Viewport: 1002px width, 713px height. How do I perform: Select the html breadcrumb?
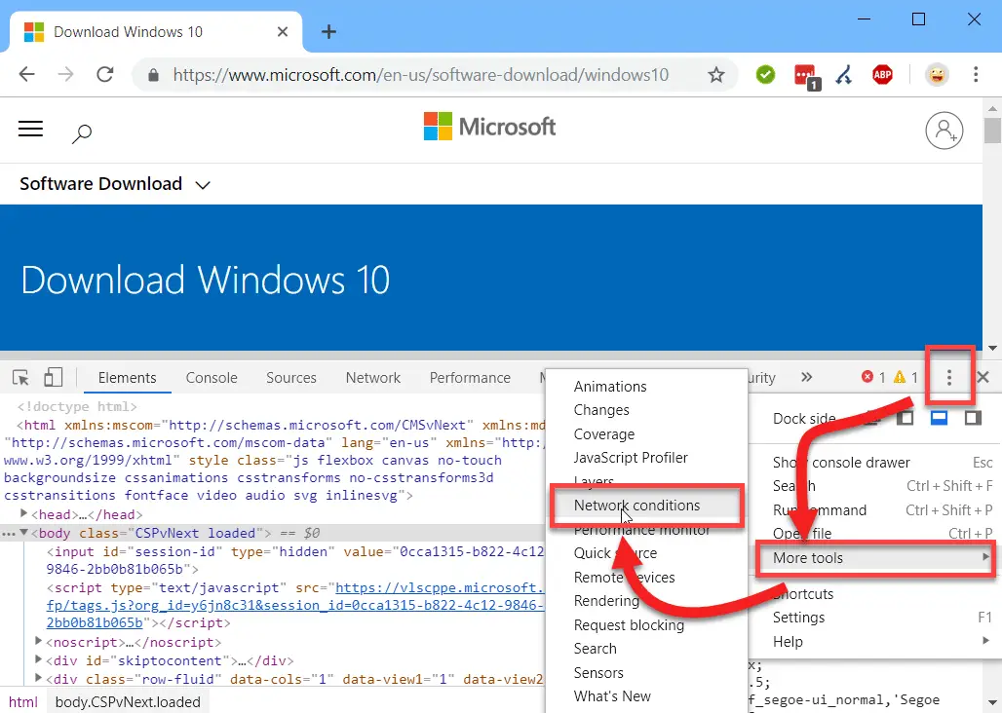pyautogui.click(x=23, y=702)
